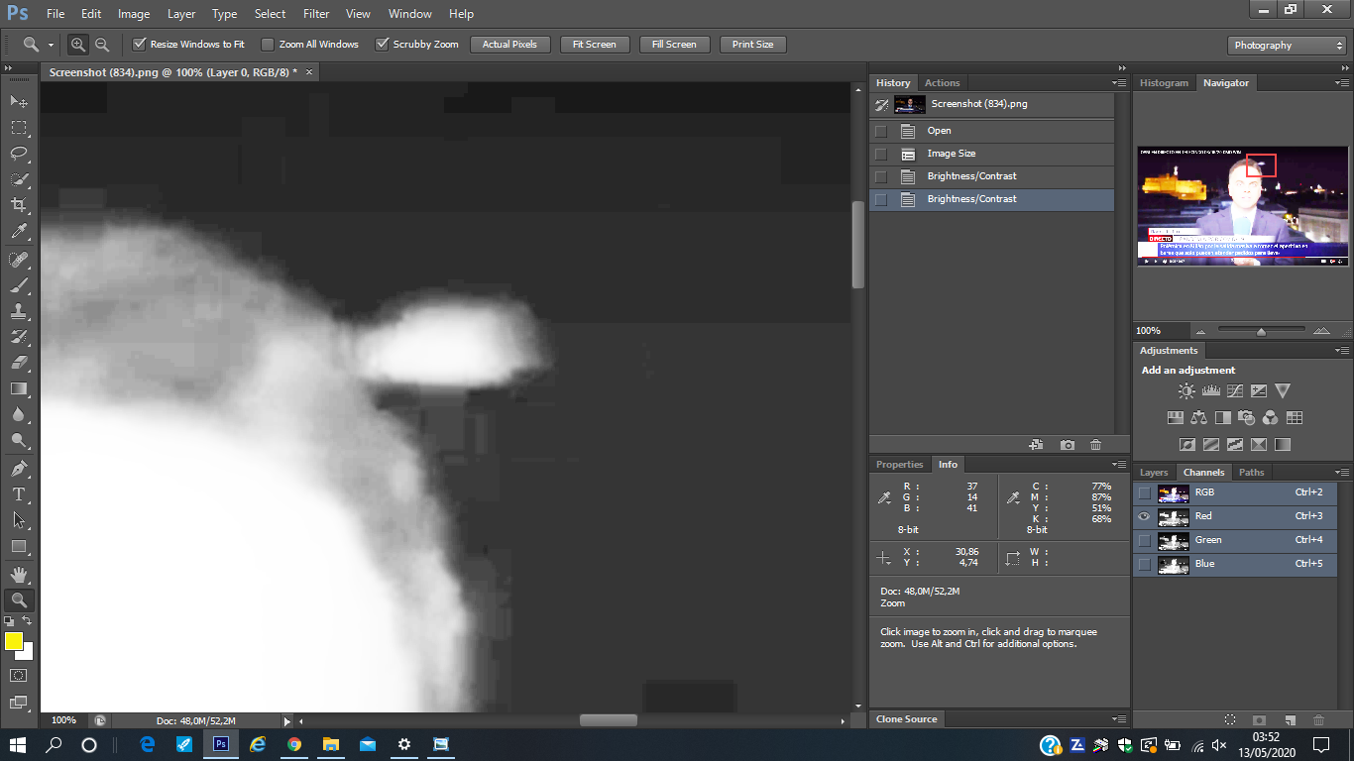Choose the Pen tool
Viewport: 1354px width, 761px height.
(x=19, y=468)
